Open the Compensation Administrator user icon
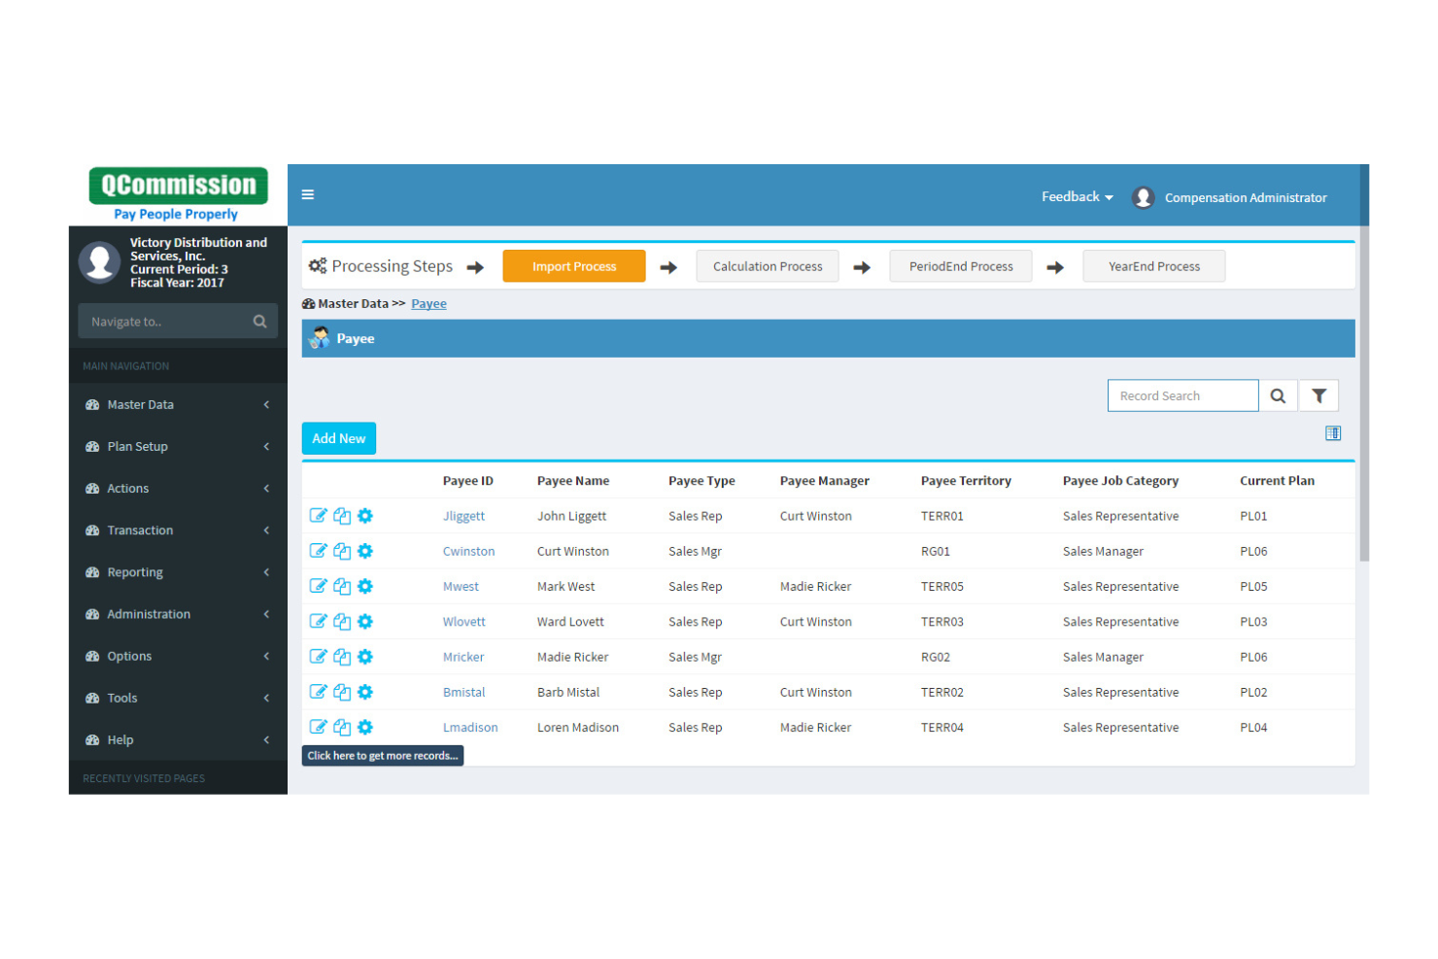 coord(1144,196)
